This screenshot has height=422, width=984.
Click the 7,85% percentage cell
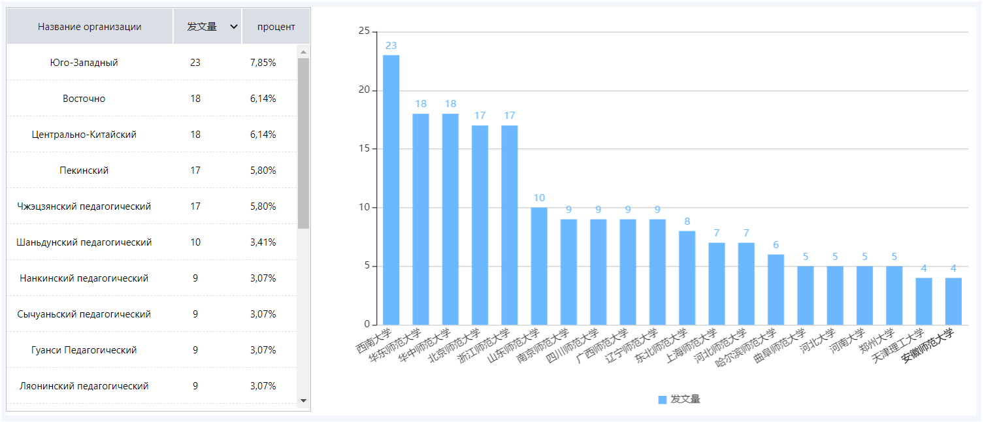[x=263, y=63]
